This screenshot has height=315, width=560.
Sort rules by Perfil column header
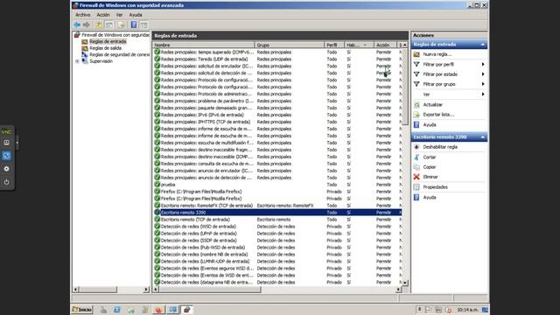click(334, 45)
